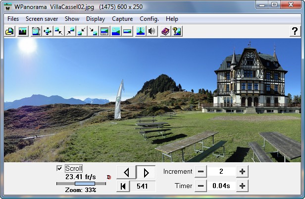
Task: Click the position field showing 541
Action: tap(144, 187)
